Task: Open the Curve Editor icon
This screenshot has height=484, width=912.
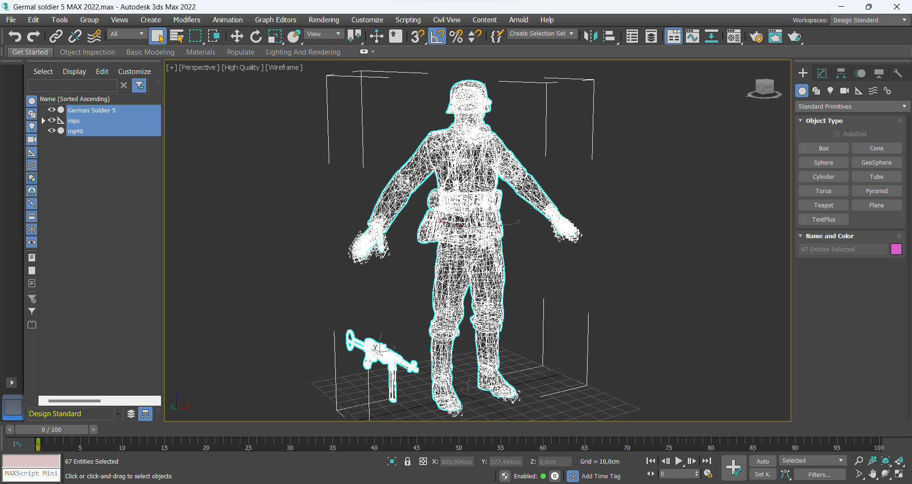Action: coord(693,37)
